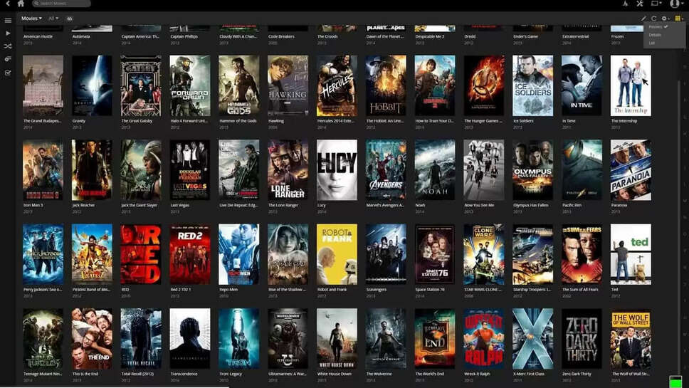Viewport: 689px width, 388px height.
Task: Click the Add to Playlist sidebar icon
Action: point(8,59)
